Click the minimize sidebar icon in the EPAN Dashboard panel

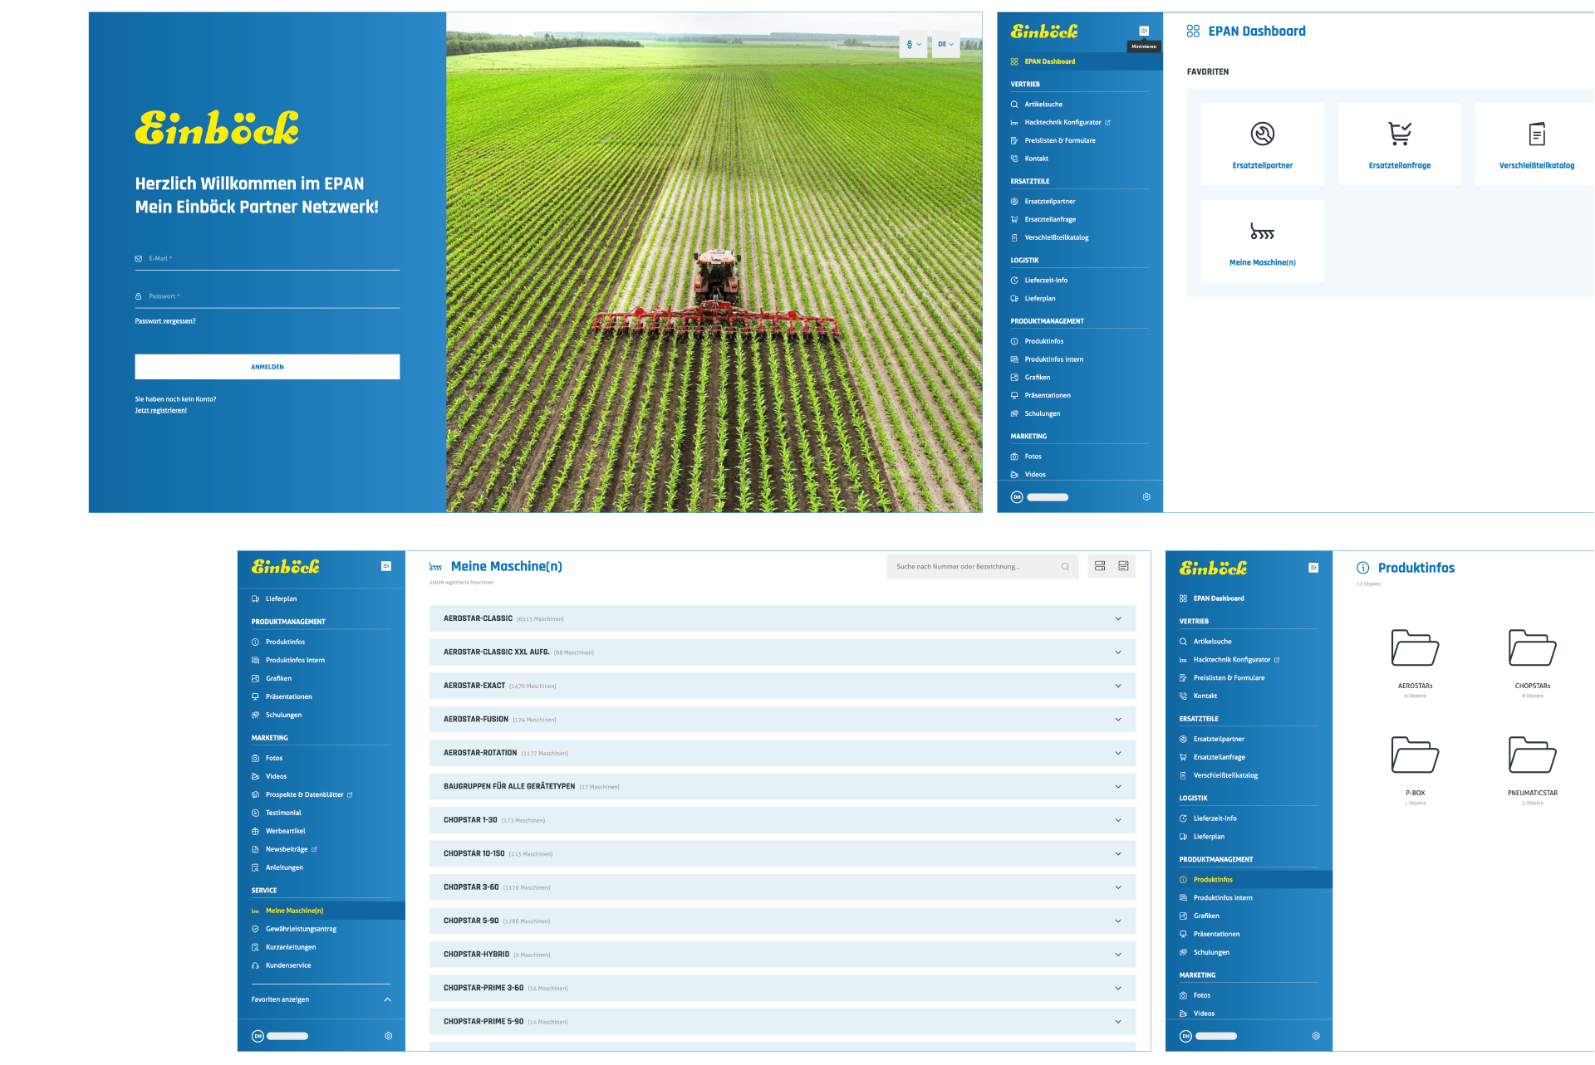(x=1144, y=31)
